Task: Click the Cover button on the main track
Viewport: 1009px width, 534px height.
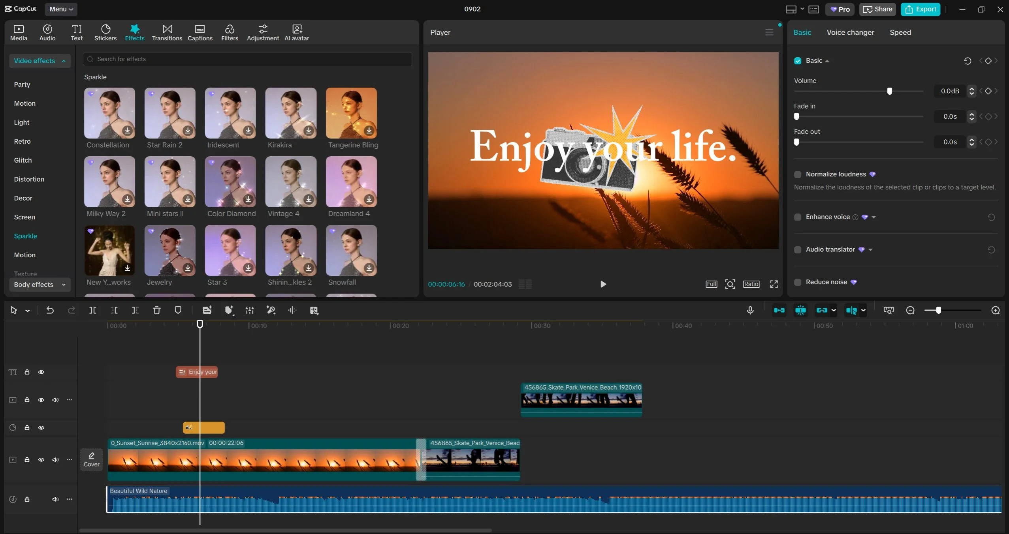Action: (91, 459)
